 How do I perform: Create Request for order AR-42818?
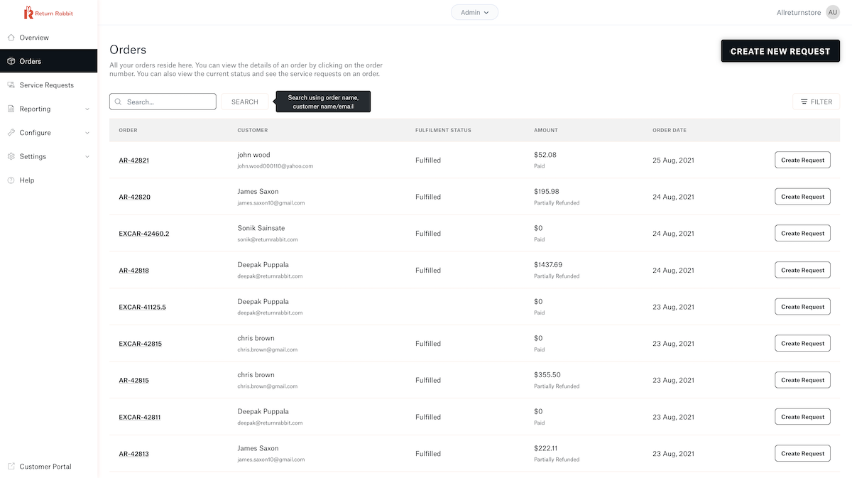(802, 270)
